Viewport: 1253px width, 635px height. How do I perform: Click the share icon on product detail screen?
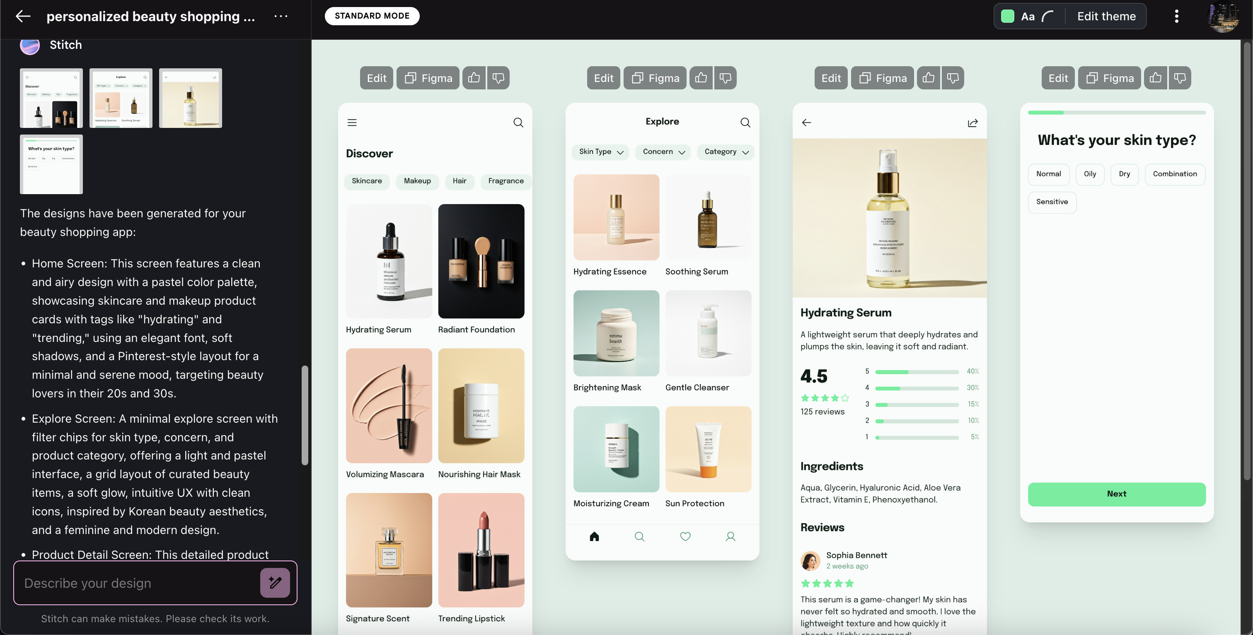(972, 123)
